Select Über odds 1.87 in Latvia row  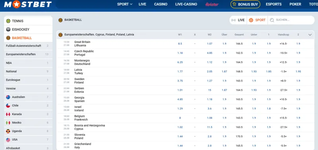point(224,72)
